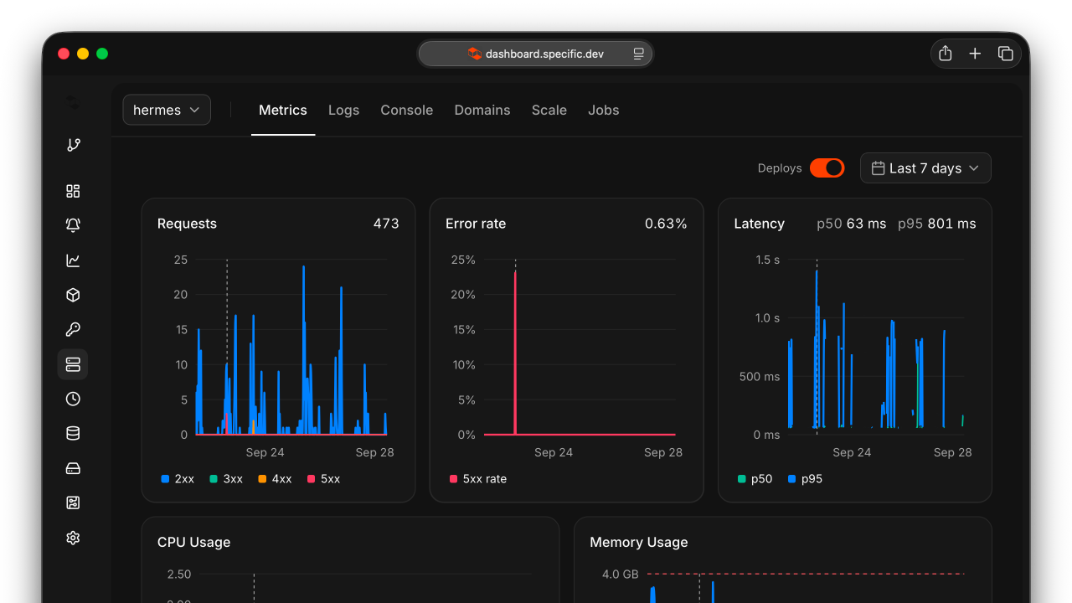Click the p95 value 801 ms

(952, 224)
